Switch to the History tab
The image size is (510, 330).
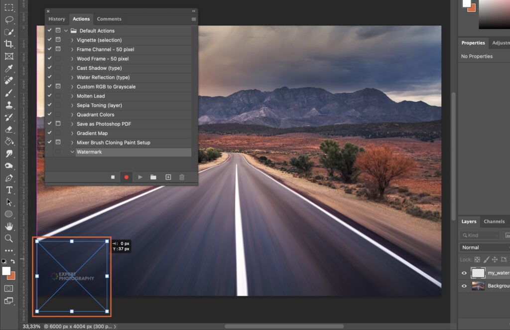pyautogui.click(x=56, y=19)
